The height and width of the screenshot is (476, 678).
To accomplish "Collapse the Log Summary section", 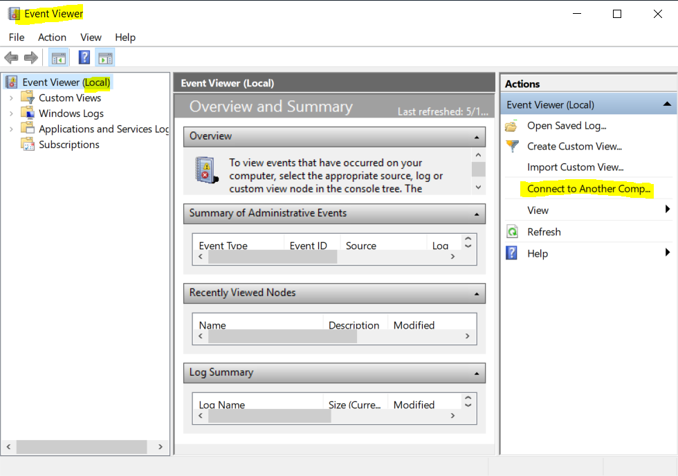I will click(x=477, y=374).
